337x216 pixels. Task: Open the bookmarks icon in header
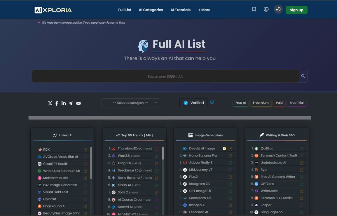click(254, 9)
